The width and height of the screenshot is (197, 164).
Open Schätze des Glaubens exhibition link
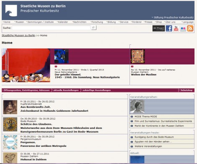(x=61, y=128)
